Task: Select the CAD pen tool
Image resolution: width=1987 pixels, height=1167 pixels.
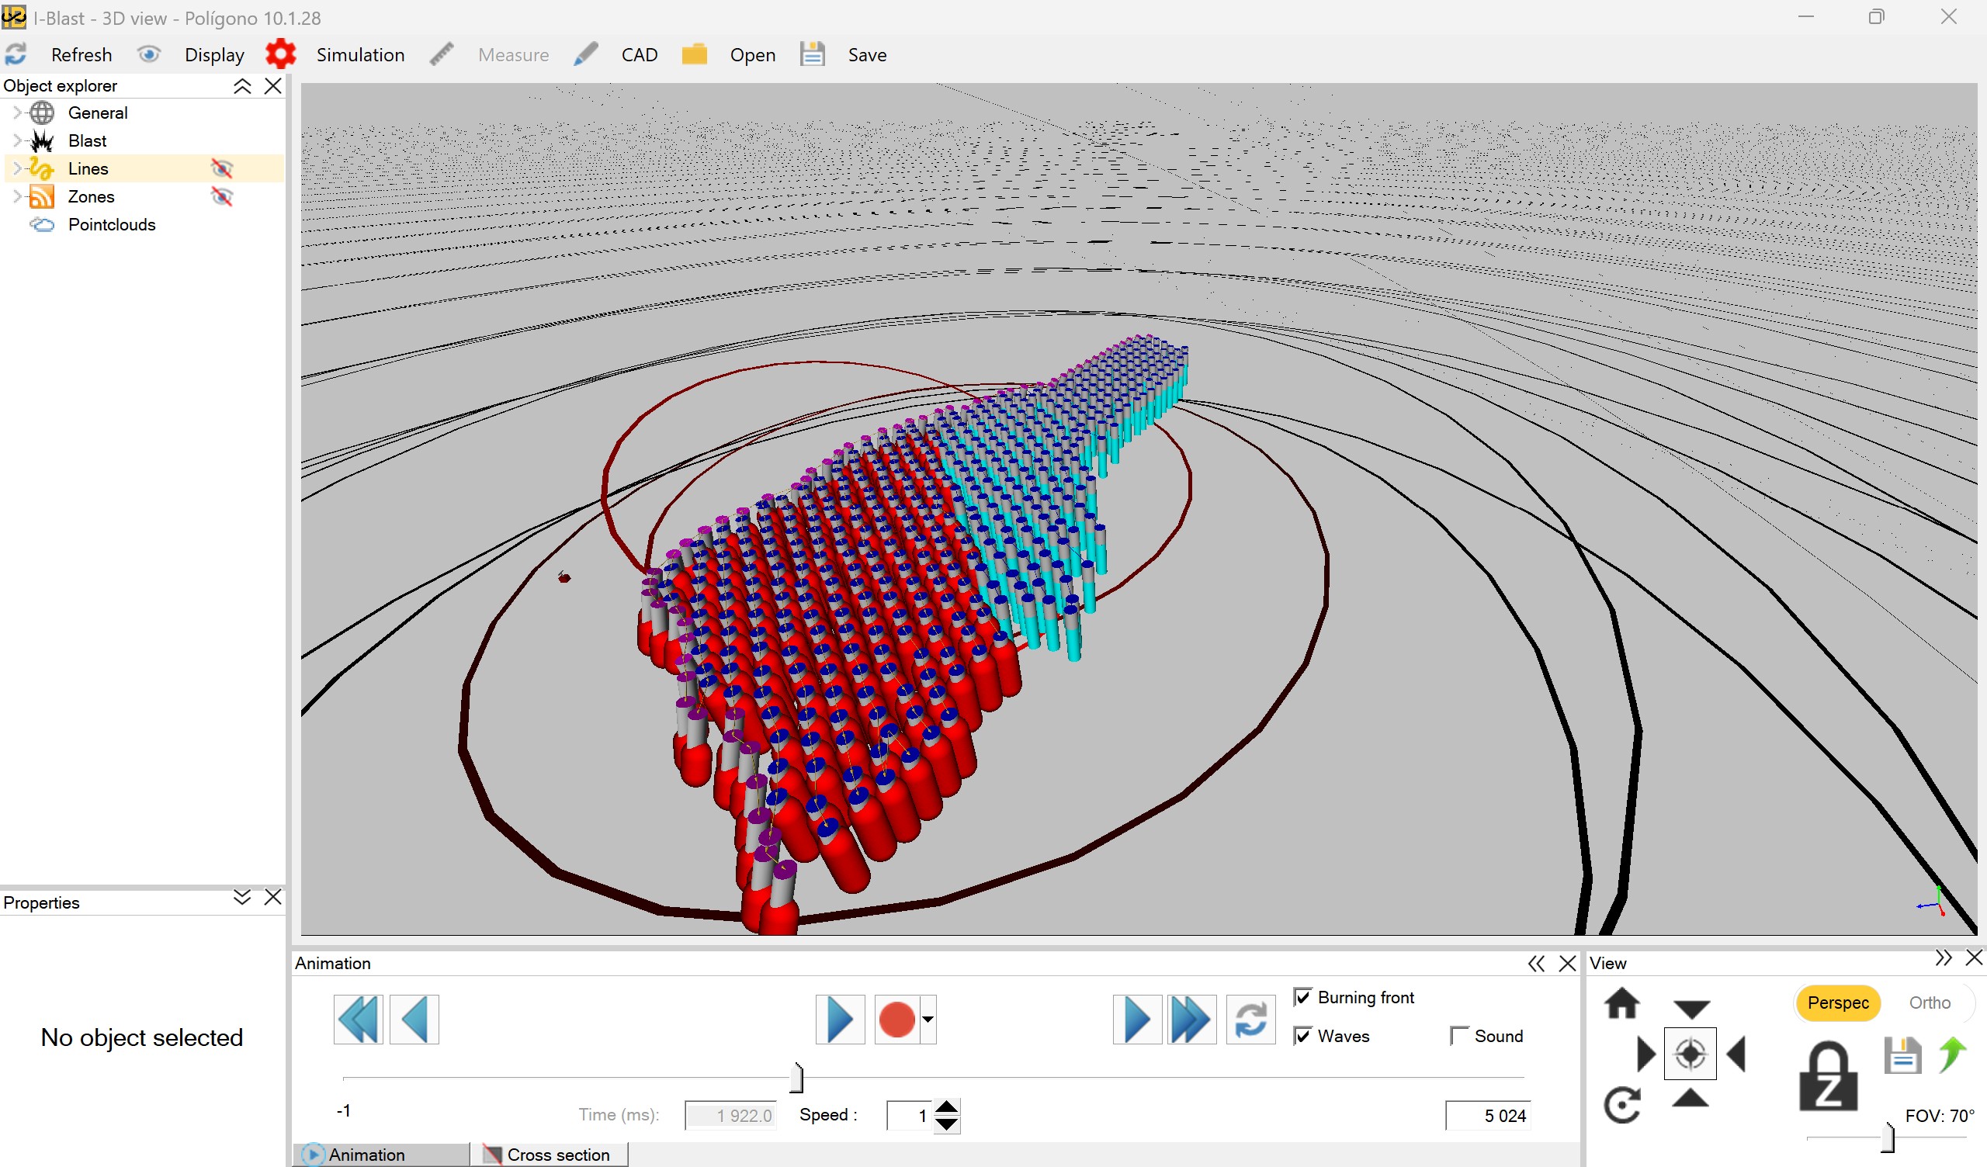Action: [585, 54]
